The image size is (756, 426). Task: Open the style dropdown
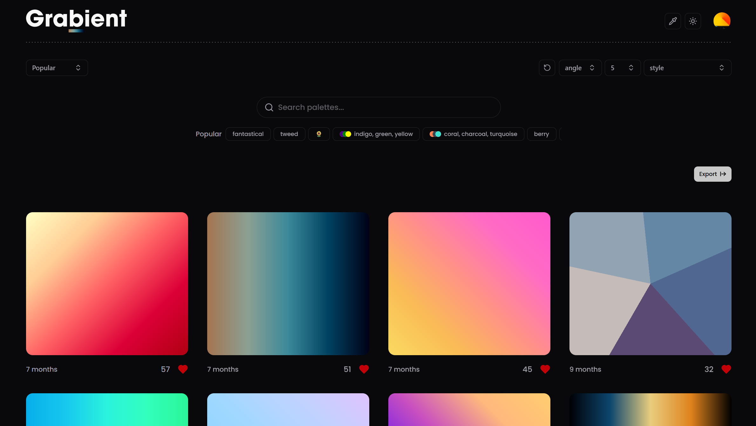pos(687,68)
